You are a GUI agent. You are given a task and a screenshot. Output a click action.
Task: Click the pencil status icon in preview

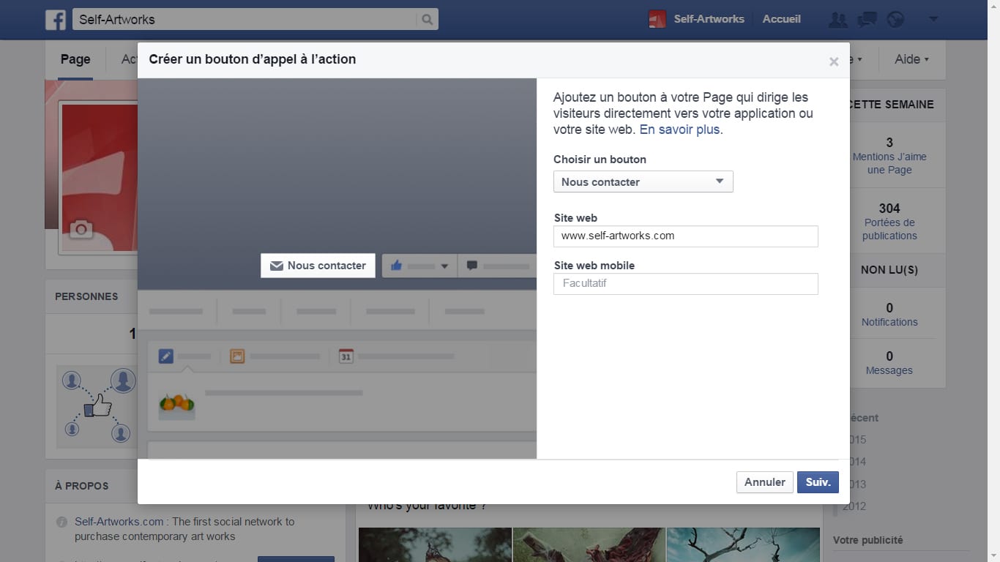166,356
